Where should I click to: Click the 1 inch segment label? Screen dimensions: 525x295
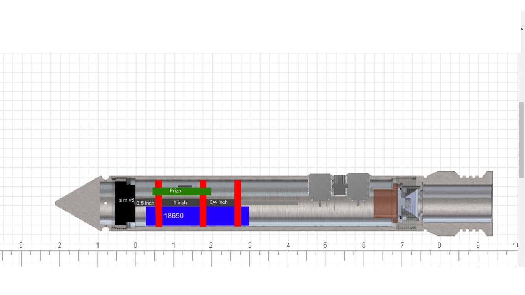(x=179, y=203)
